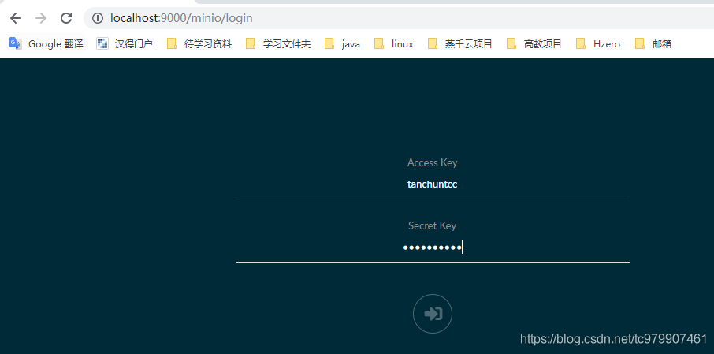
Task: Open the Google 翻译 bookmark
Action: [x=46, y=43]
